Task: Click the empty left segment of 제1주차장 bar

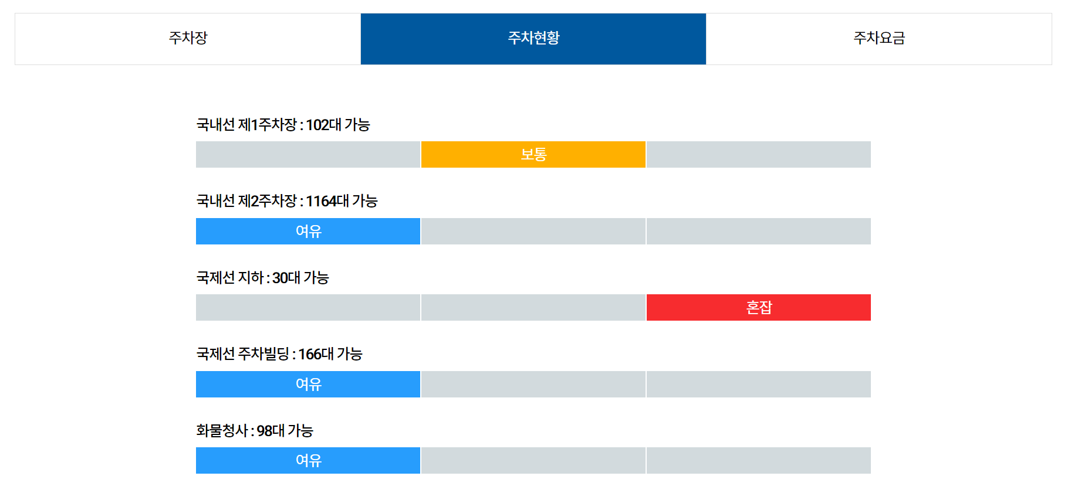Action: pos(308,154)
